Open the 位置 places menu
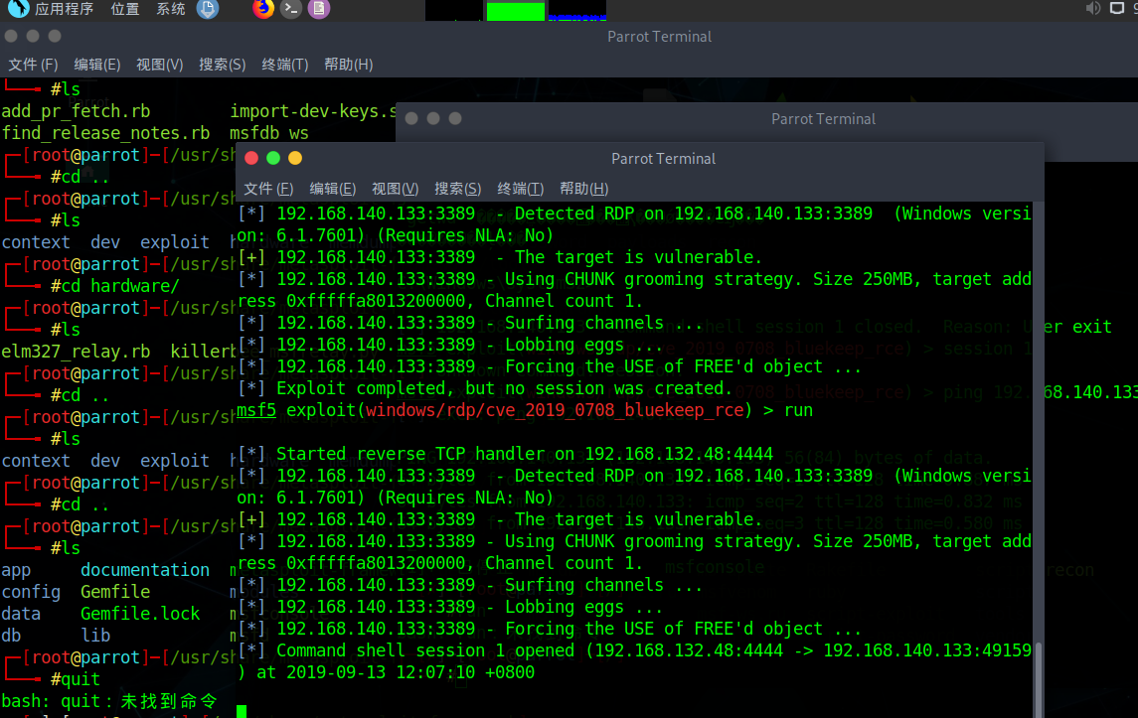This screenshot has height=718, width=1138. (125, 9)
